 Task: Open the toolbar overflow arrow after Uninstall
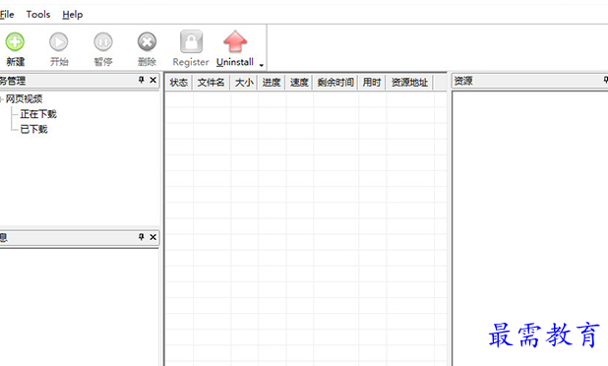[x=262, y=65]
